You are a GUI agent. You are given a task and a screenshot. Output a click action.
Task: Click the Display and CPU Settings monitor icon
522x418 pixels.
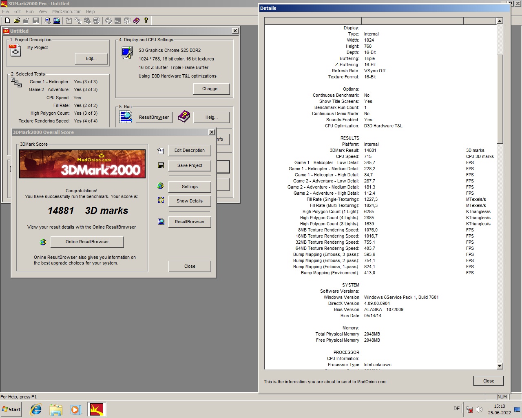coord(127,53)
